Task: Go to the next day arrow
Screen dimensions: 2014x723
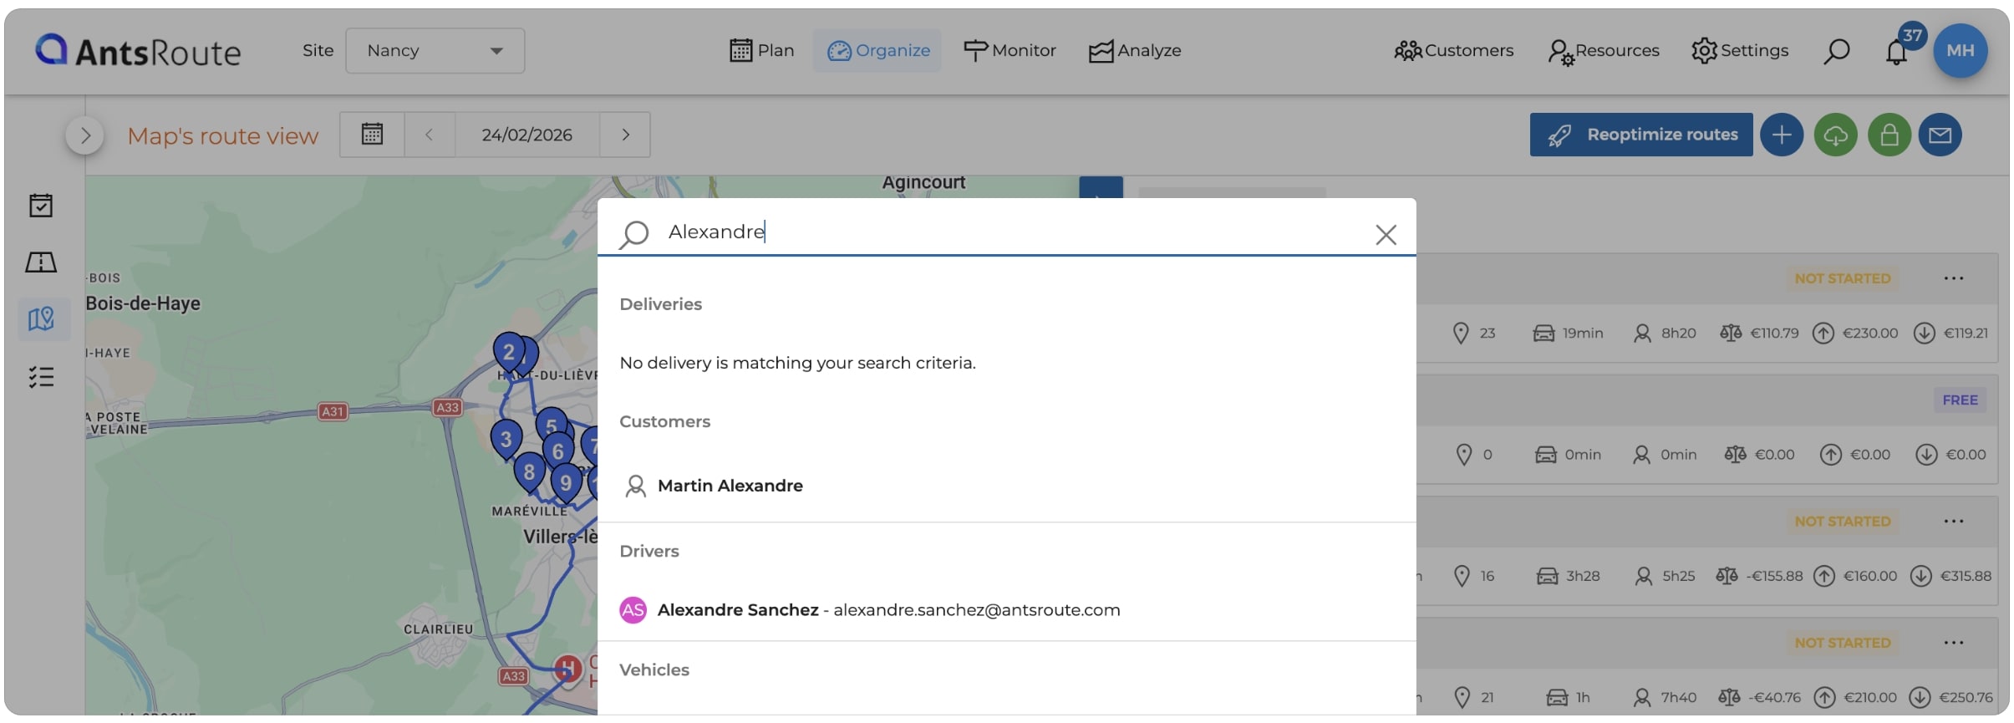Action: tap(625, 135)
